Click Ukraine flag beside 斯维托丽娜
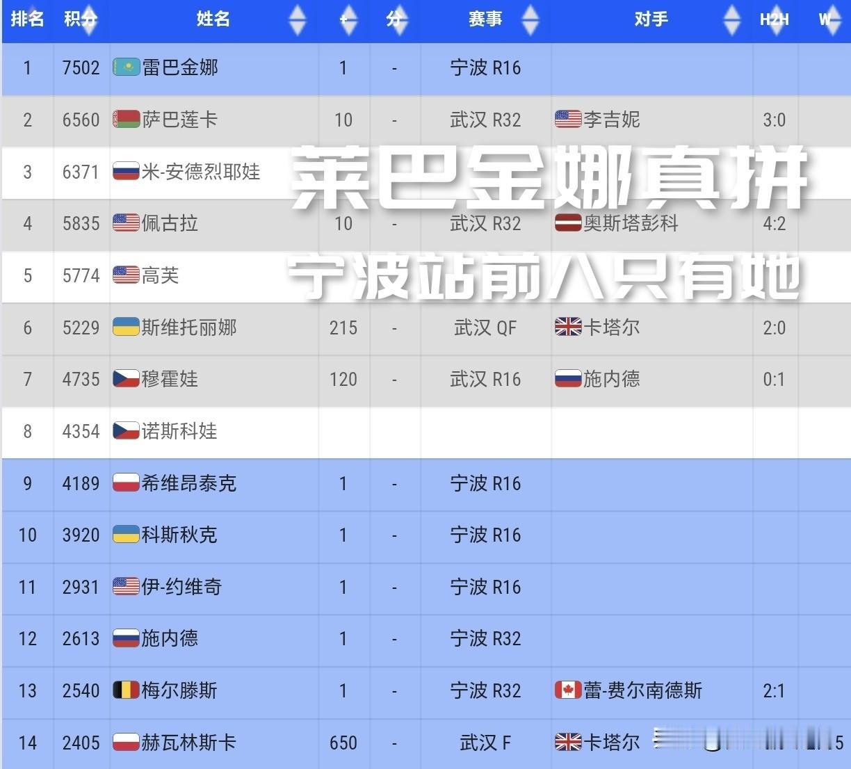The height and width of the screenshot is (769, 851). click(127, 327)
